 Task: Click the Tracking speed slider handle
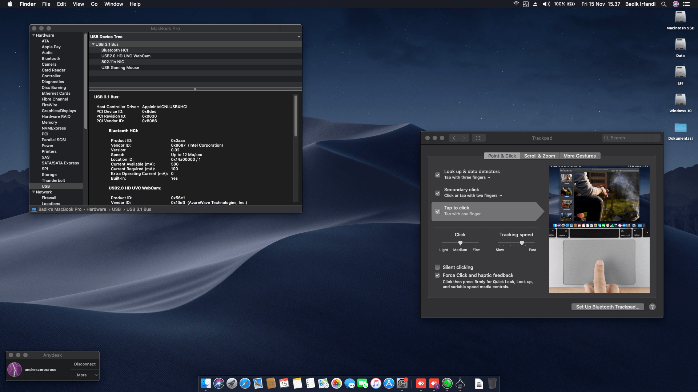click(522, 243)
